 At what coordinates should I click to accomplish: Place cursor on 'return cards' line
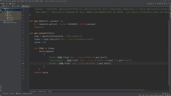[x=41, y=73]
